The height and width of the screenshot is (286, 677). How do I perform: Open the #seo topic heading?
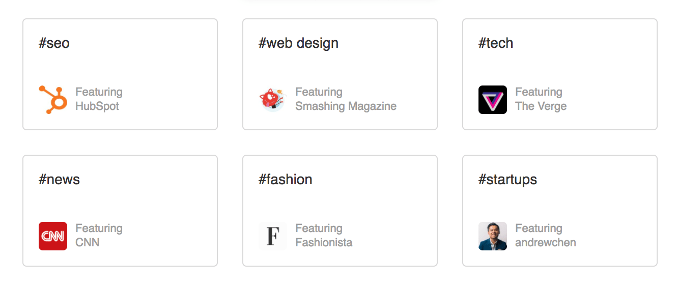pyautogui.click(x=54, y=43)
